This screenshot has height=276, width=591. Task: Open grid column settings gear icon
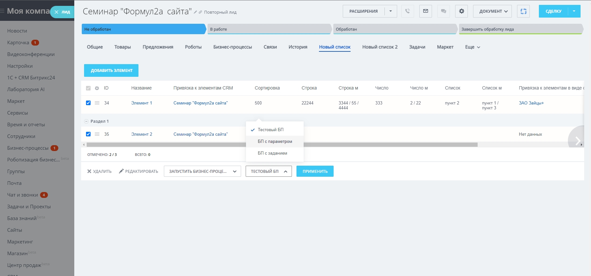[x=97, y=88]
